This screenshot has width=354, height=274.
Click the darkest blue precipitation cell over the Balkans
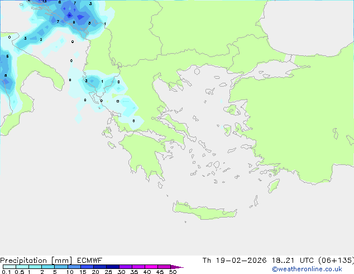coord(70,15)
